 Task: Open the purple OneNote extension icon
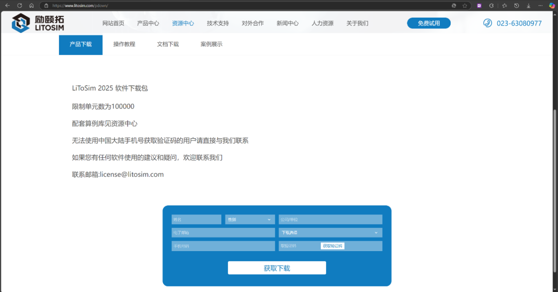[x=479, y=6]
